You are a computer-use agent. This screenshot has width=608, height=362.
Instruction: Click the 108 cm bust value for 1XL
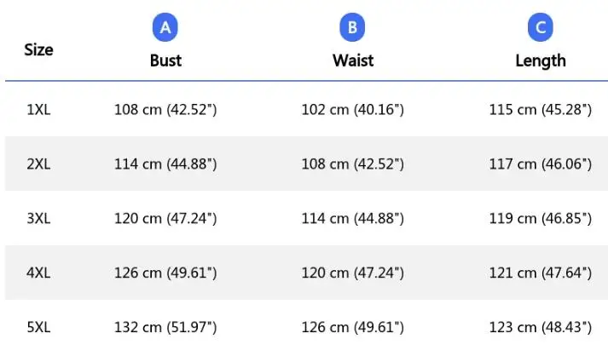(165, 110)
